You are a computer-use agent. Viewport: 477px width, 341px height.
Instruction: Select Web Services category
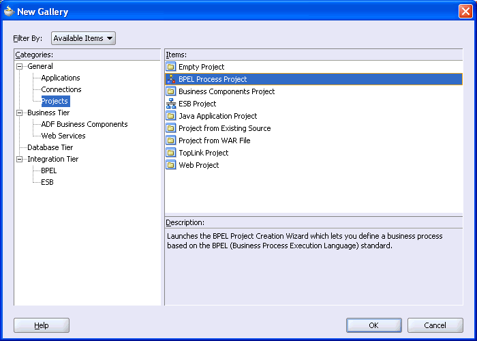pyautogui.click(x=63, y=136)
